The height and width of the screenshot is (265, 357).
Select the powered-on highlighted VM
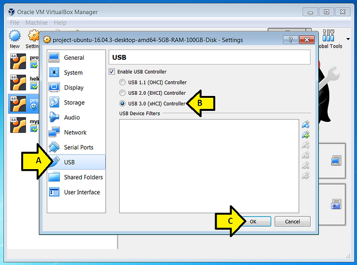(24, 104)
